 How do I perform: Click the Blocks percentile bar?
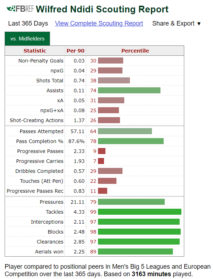139,232
